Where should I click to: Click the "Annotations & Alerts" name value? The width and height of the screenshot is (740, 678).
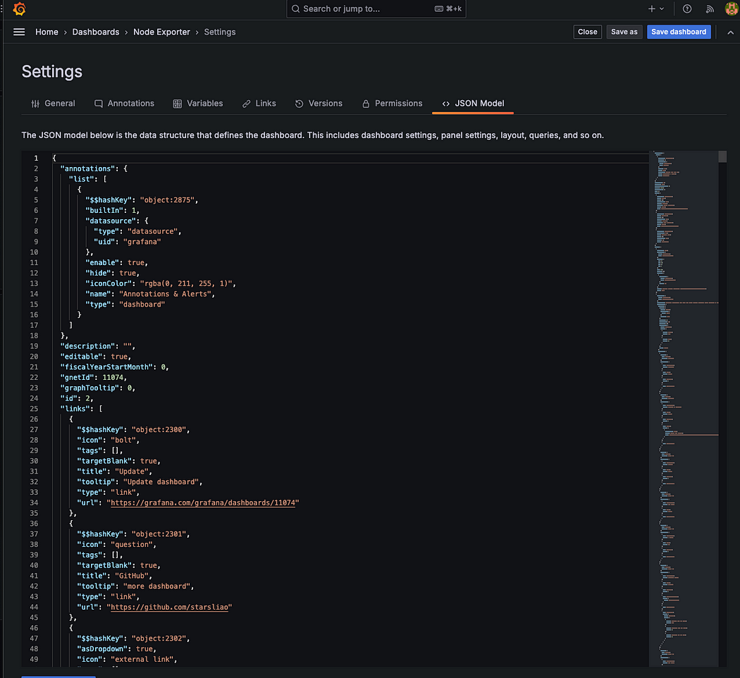tap(165, 294)
